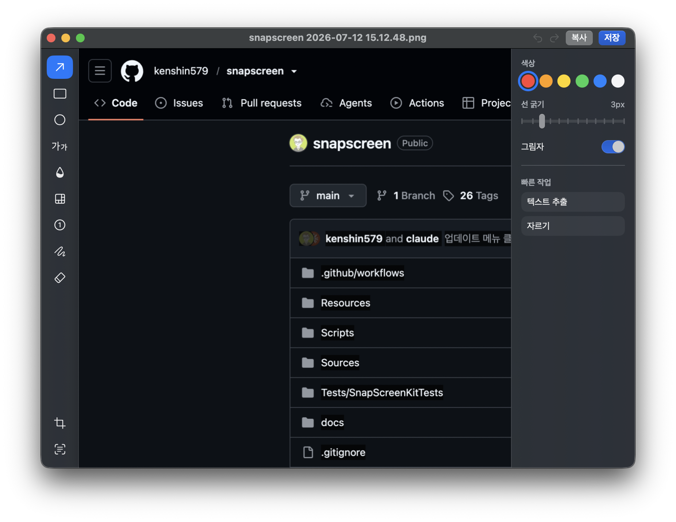The width and height of the screenshot is (676, 522).
Task: Click the 자르기 quick action button
Action: pos(573,226)
